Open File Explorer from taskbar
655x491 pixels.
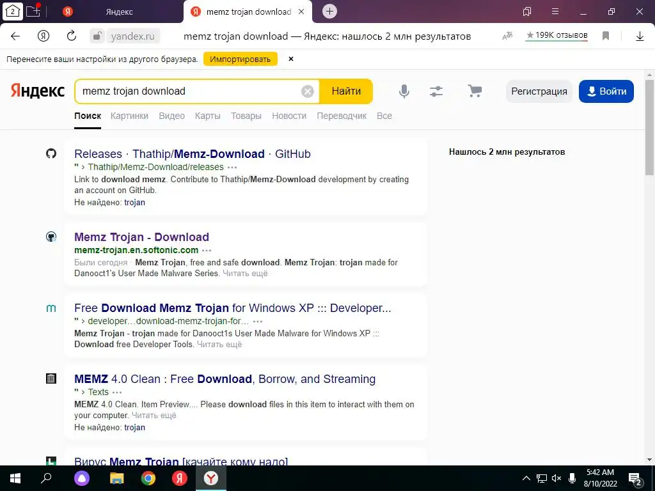click(x=116, y=478)
